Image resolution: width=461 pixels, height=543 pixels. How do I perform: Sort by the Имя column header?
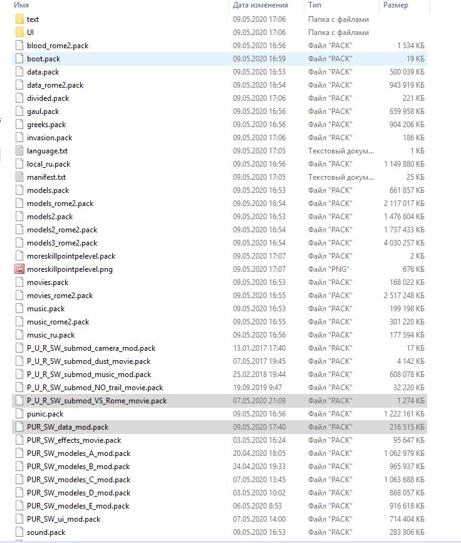click(x=21, y=5)
